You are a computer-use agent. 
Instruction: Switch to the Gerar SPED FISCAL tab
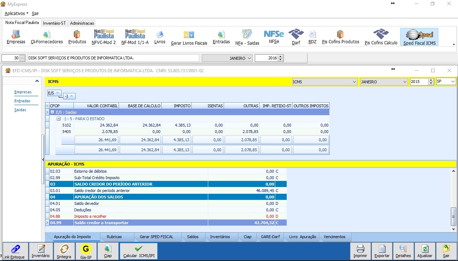coord(156,237)
